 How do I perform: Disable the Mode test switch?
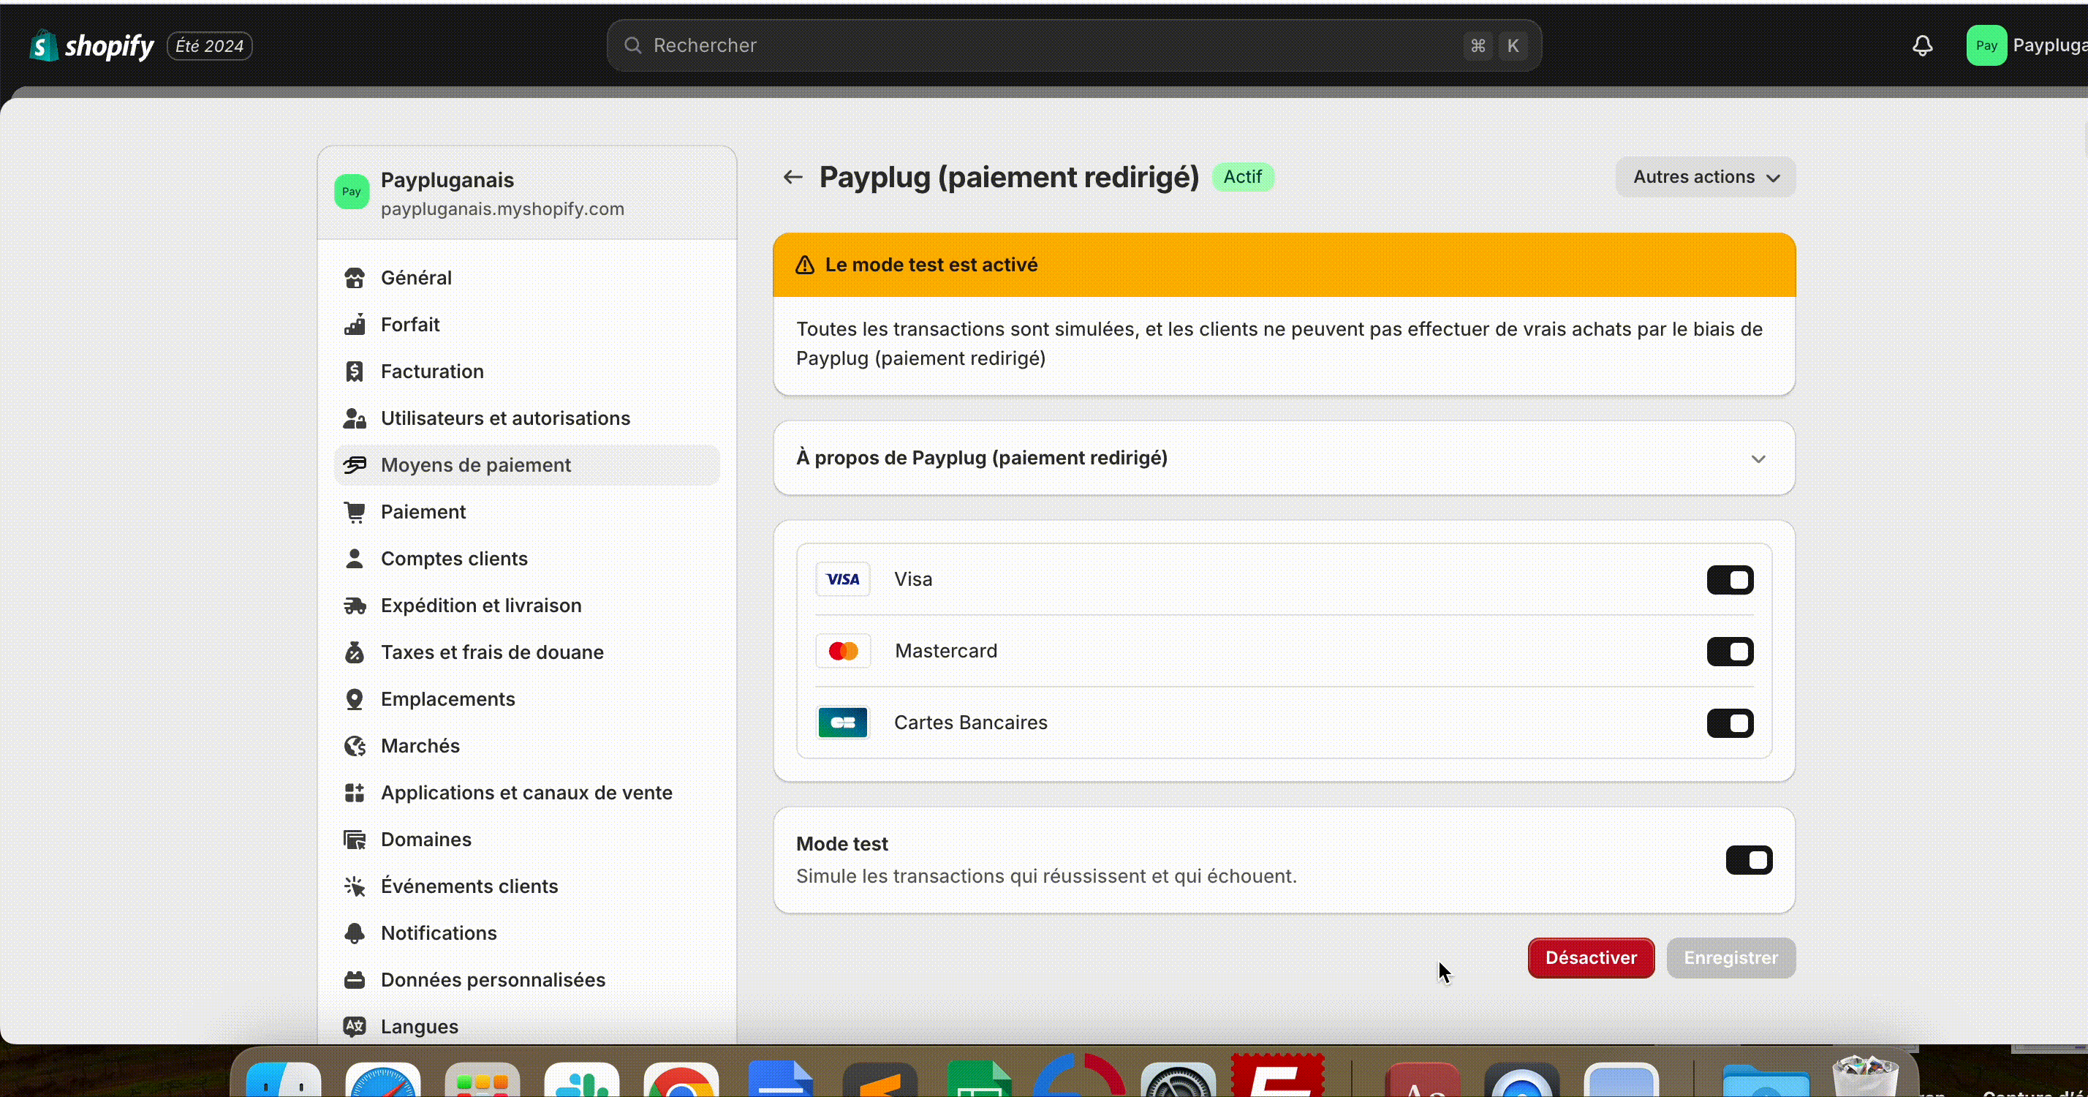(x=1748, y=860)
